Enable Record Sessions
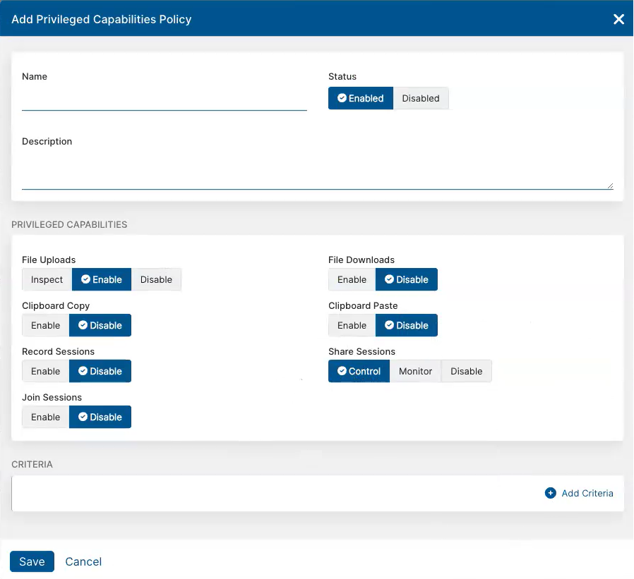 45,371
